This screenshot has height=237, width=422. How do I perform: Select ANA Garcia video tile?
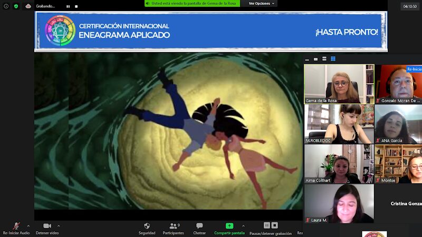398,124
